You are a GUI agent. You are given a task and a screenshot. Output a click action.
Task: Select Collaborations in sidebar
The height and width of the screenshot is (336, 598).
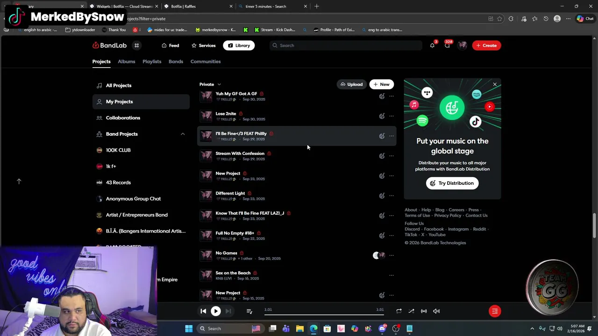point(141,118)
